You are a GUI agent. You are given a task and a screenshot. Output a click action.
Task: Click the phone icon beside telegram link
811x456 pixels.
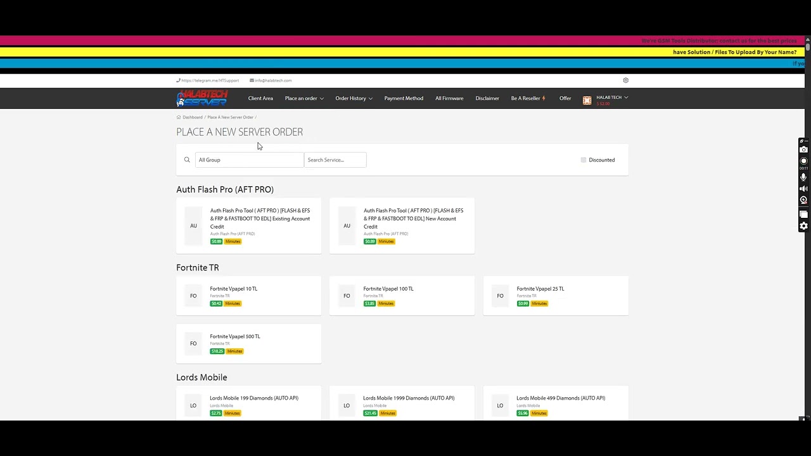pos(178,80)
